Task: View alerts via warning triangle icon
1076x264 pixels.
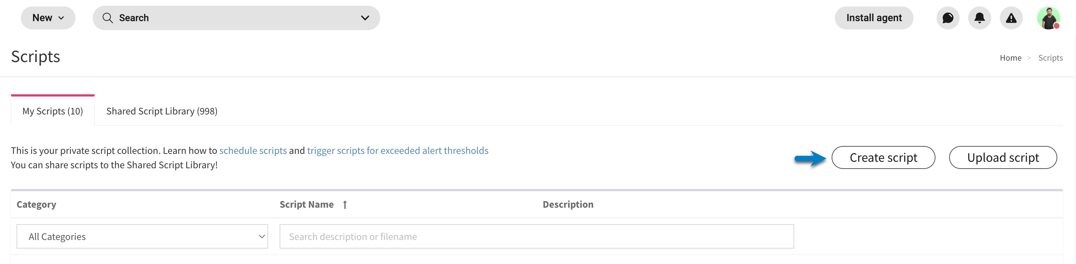Action: pos(1011,18)
